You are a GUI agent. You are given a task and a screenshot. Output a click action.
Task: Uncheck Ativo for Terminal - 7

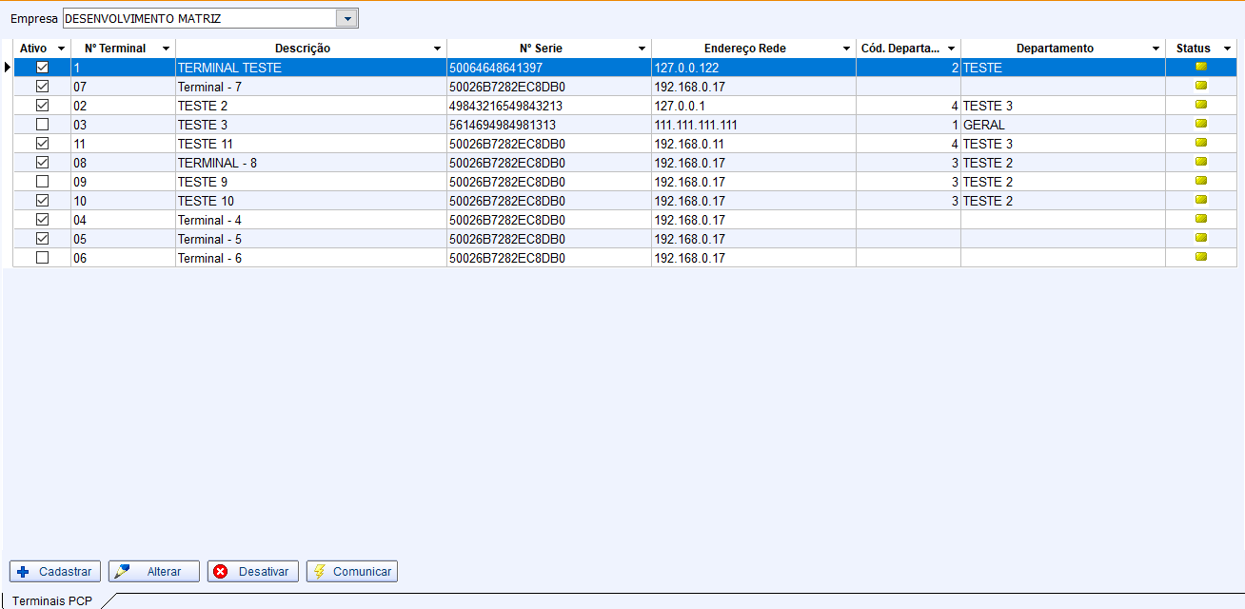point(42,87)
